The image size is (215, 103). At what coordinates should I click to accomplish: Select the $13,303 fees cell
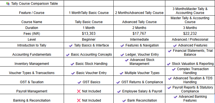click(x=89, y=33)
